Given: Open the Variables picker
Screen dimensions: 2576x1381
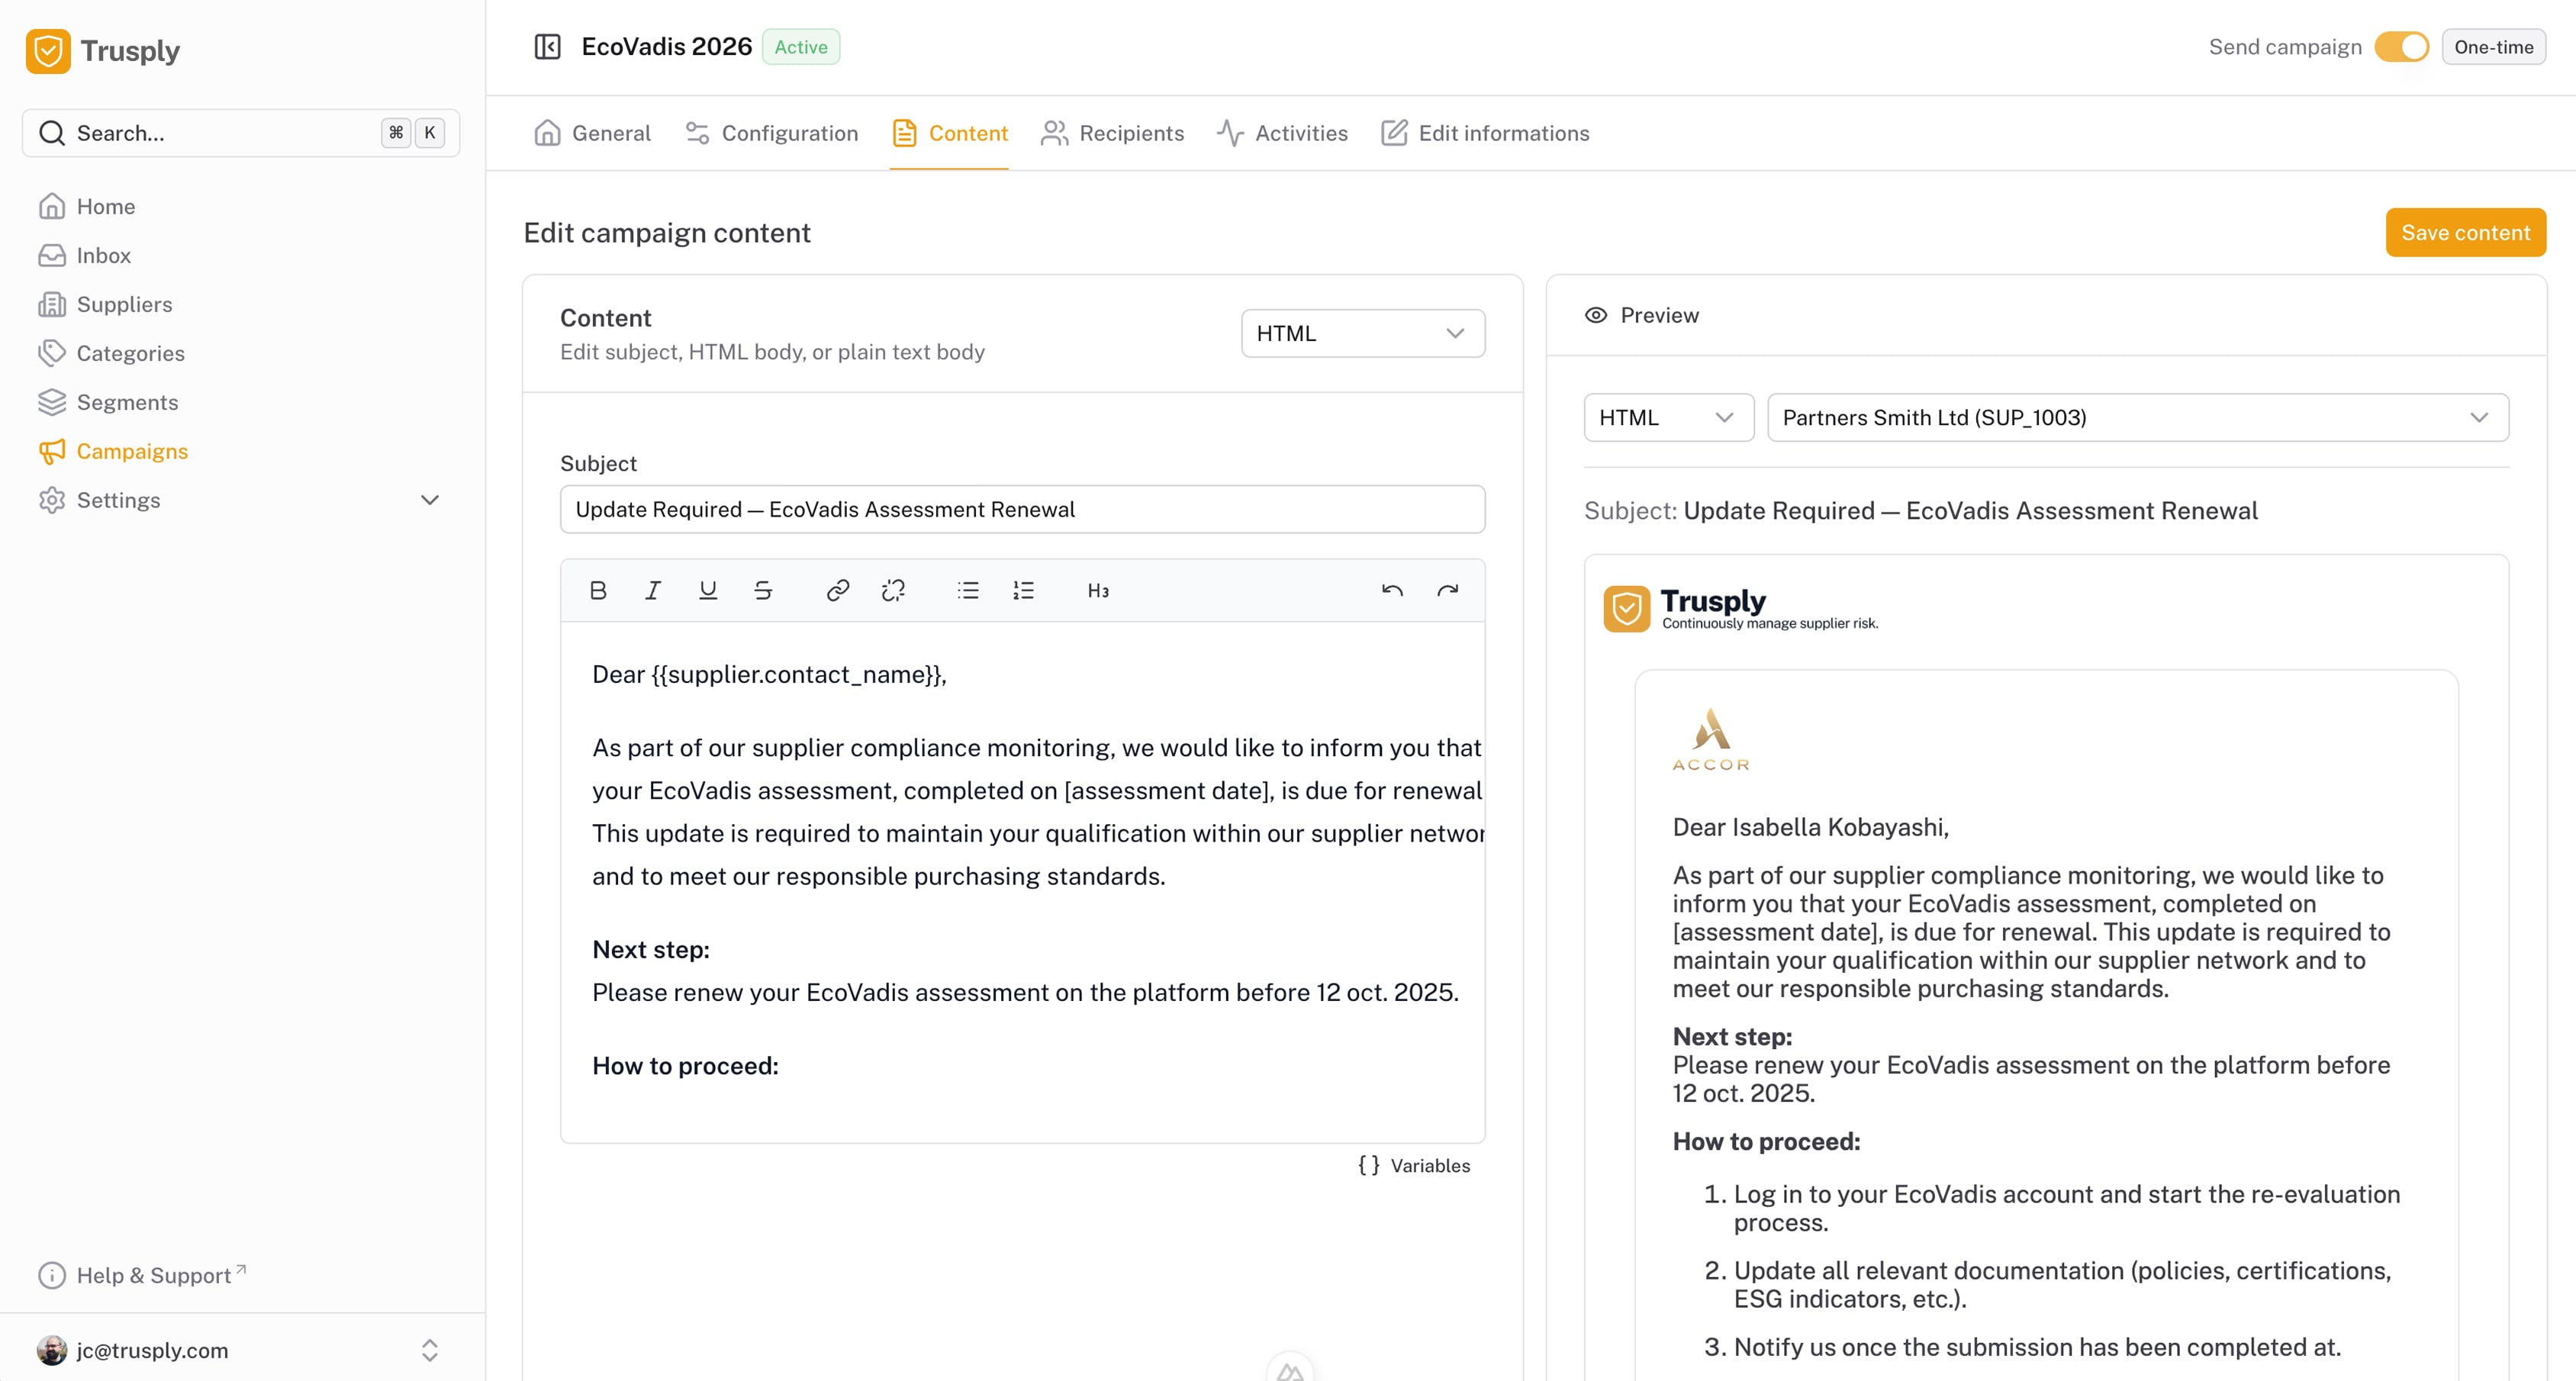Looking at the screenshot, I should (x=1415, y=1165).
